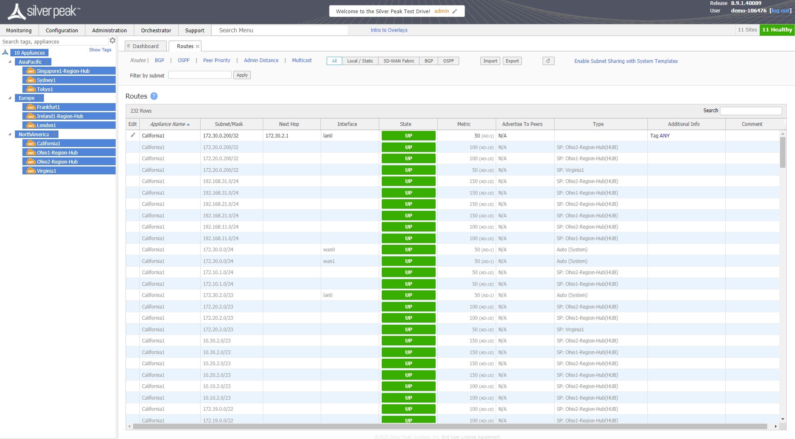Screen dimensions: 795x439
Task: Focus Search tags, appliances field
Action: (54, 41)
